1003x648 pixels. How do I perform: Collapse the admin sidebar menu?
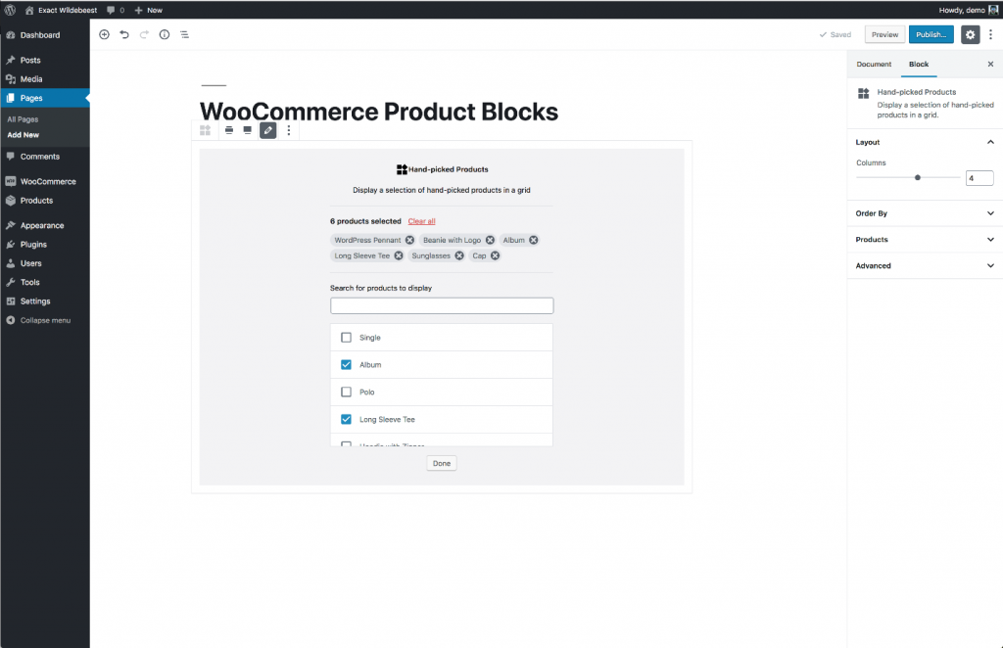point(45,320)
